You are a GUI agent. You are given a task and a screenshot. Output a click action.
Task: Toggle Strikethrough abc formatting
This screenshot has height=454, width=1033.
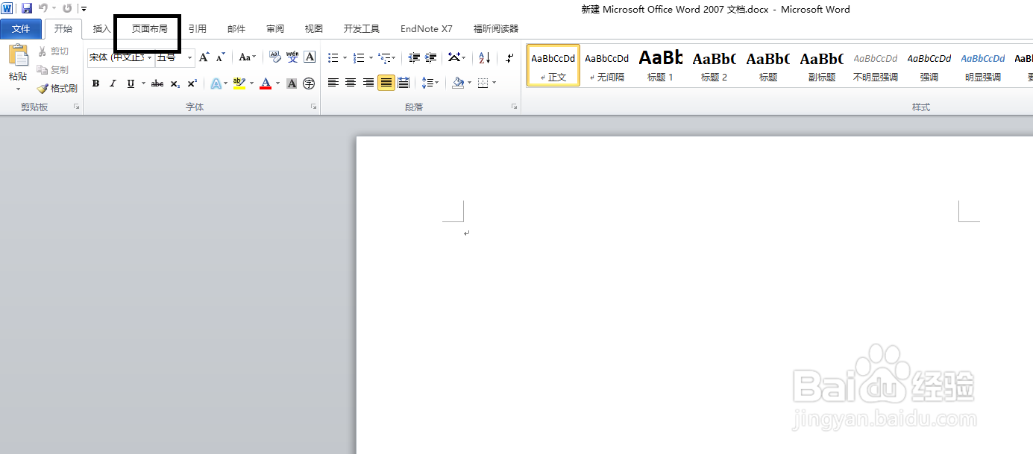(x=157, y=83)
